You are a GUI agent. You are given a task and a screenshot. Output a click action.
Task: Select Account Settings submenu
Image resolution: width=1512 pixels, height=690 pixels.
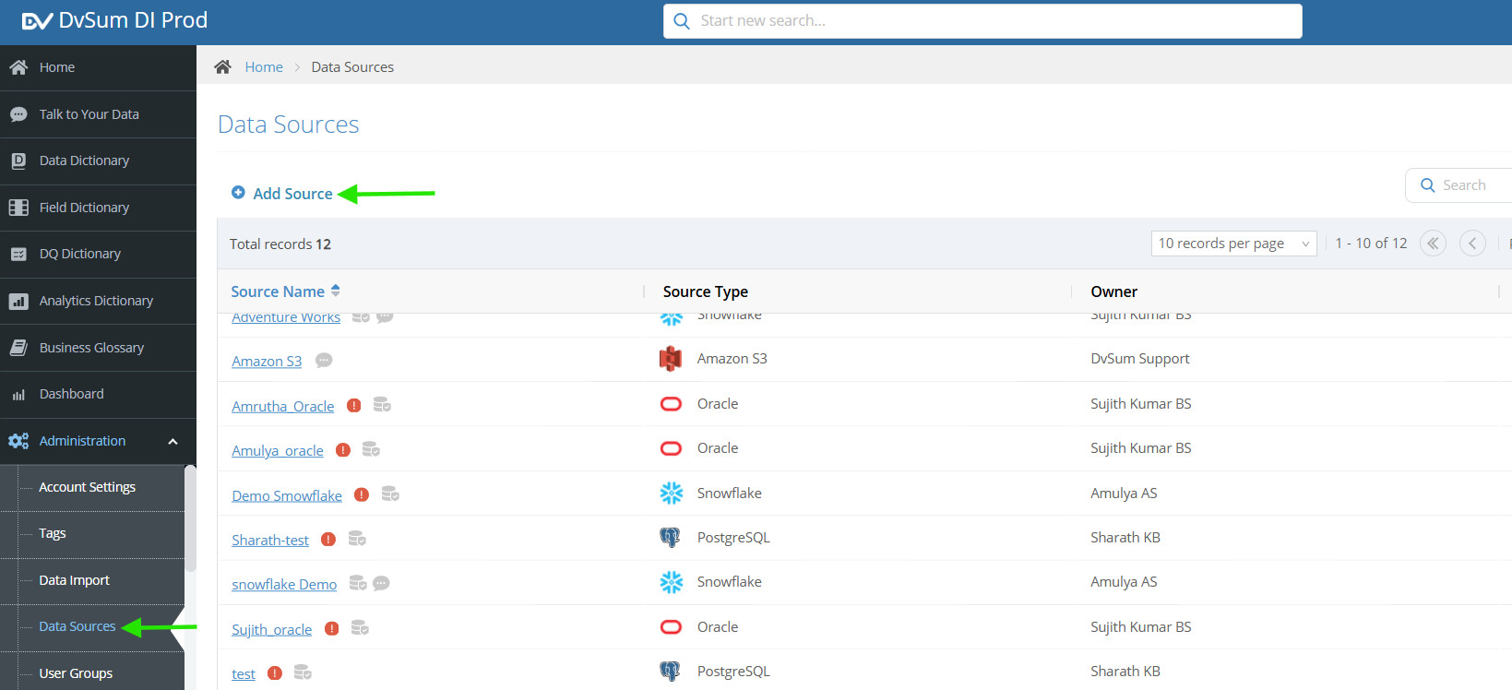(x=87, y=487)
